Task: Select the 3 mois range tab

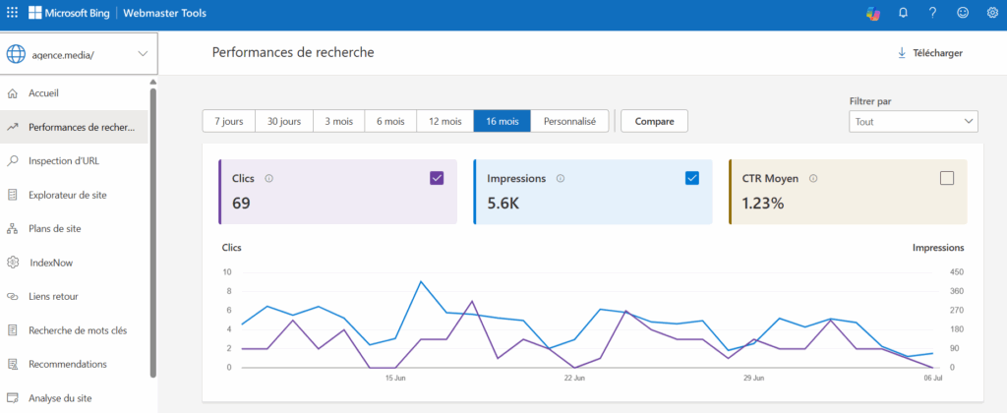Action: pos(338,121)
